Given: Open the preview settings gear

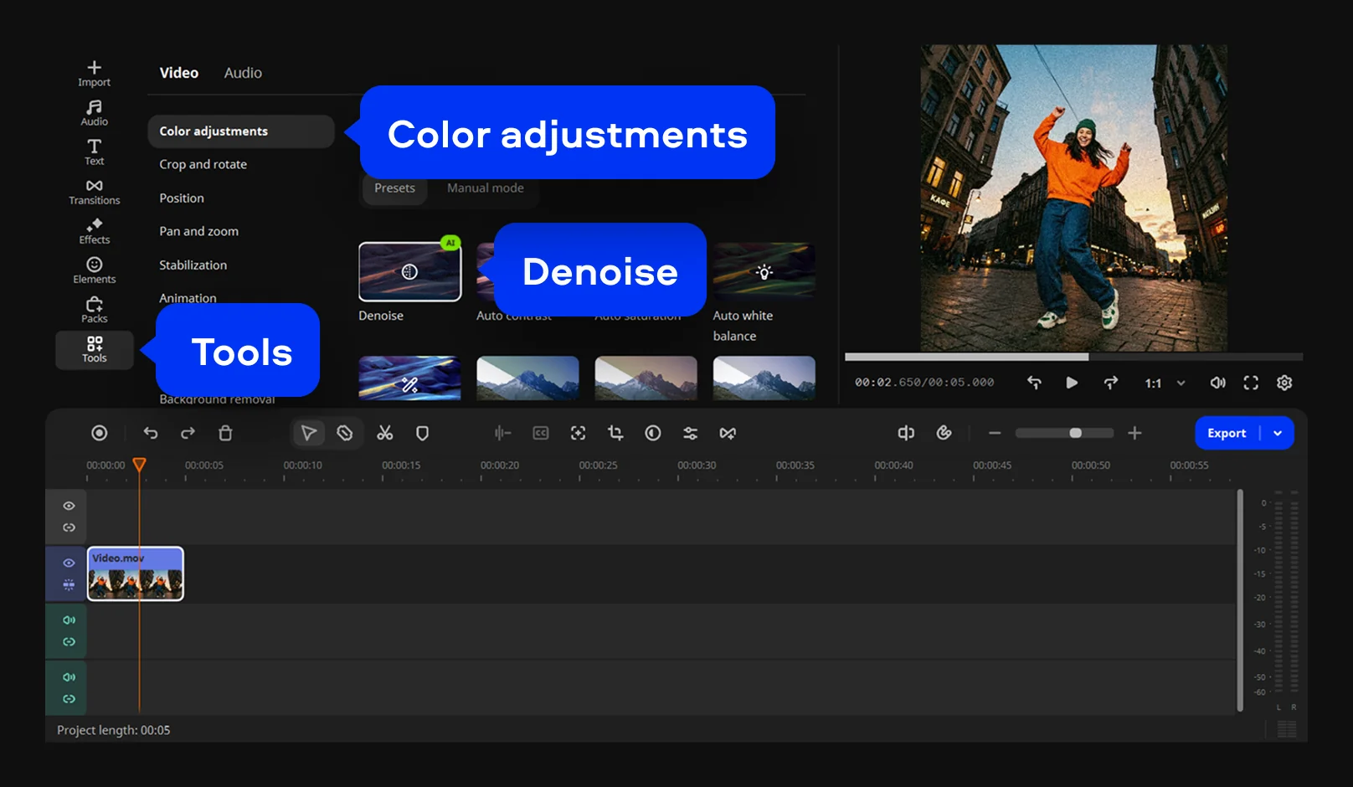Looking at the screenshot, I should (x=1284, y=383).
